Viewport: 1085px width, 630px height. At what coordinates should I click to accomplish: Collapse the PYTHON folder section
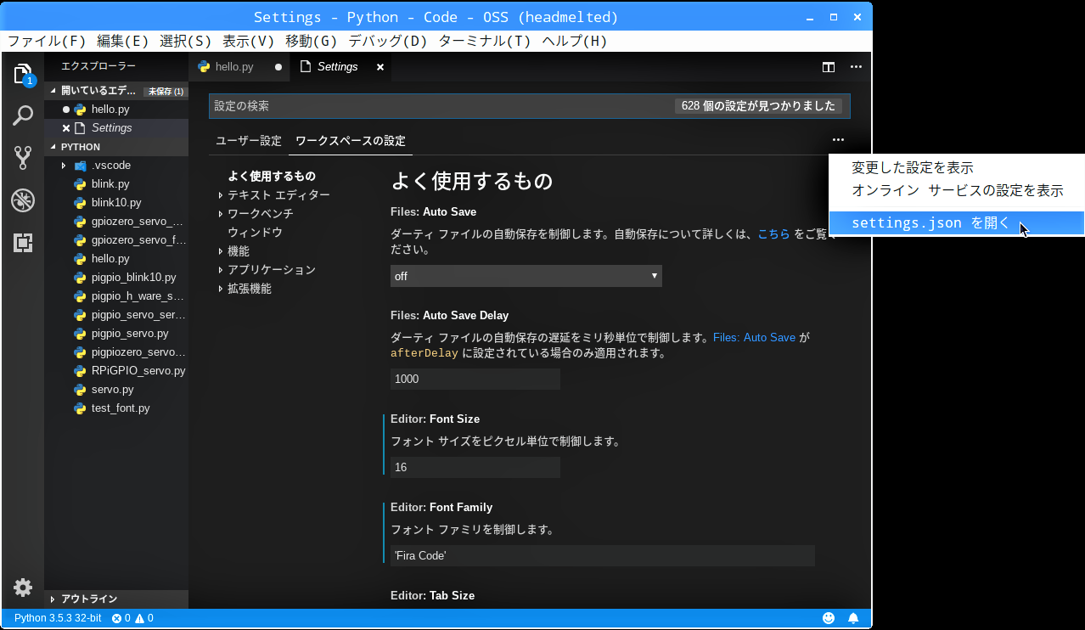[x=116, y=147]
